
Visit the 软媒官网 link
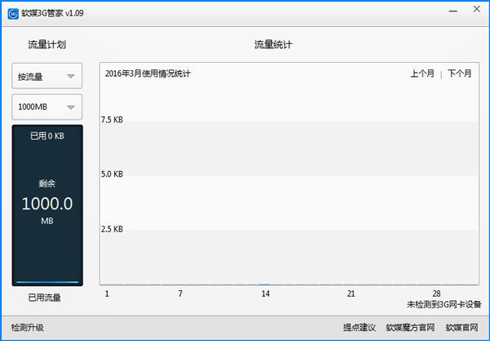[462, 328]
